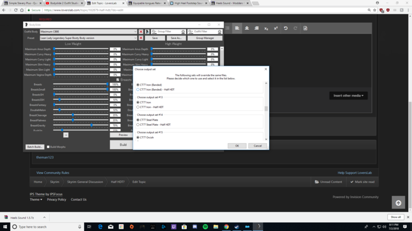Cancel the Choose output set dialog

point(258,146)
